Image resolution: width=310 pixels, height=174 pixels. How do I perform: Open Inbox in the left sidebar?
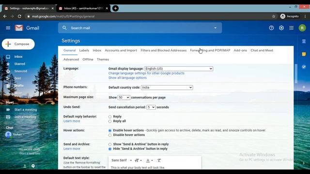(18, 57)
